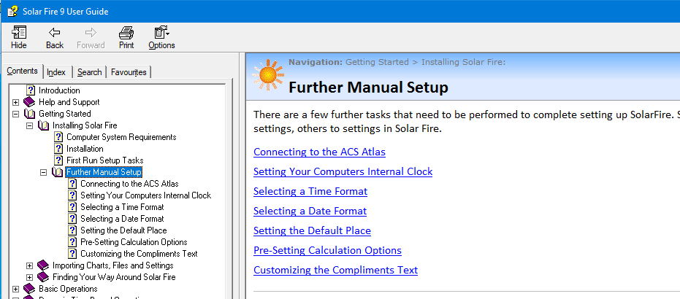This screenshot has width=680, height=299.
Task: Select First Run Setup Tasks entry
Action: 105,160
